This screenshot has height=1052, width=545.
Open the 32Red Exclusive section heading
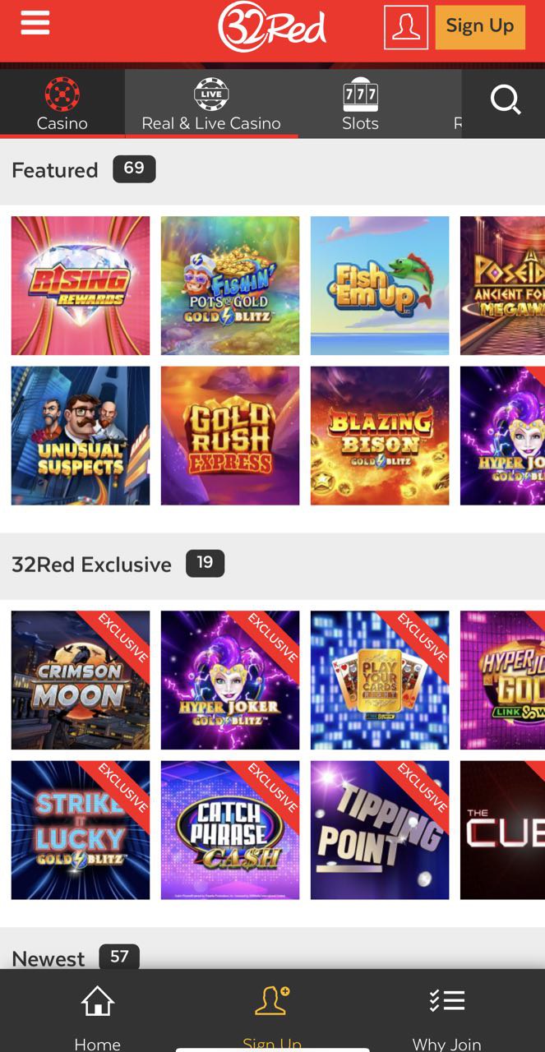point(91,565)
